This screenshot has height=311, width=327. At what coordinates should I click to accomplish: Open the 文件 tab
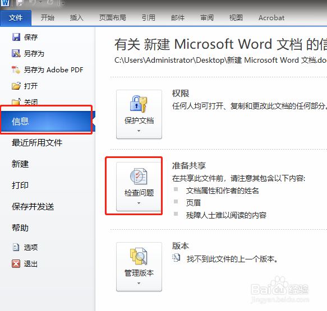[16, 18]
